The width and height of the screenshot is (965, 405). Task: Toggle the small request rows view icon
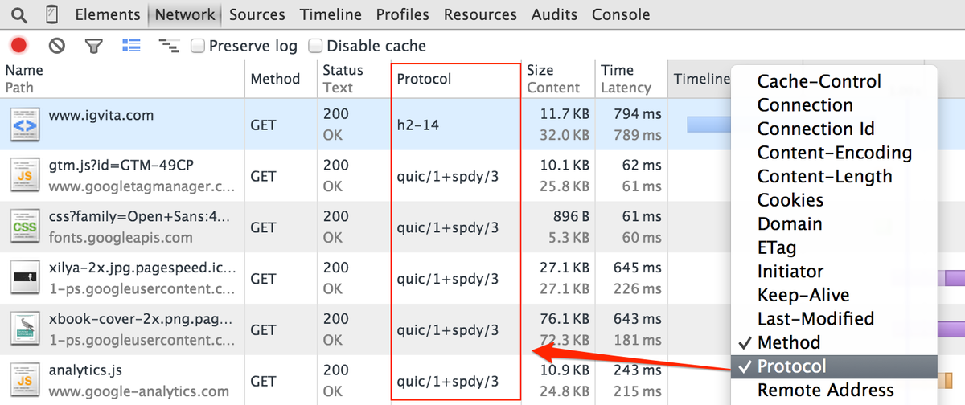coord(168,46)
